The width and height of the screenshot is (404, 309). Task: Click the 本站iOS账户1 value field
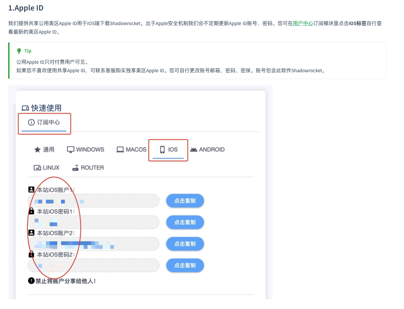tap(94, 201)
